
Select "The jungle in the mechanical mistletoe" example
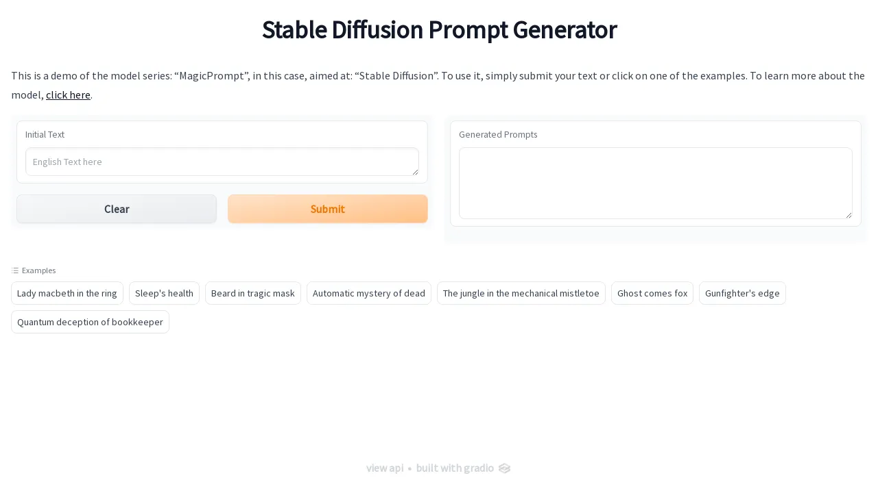521,293
